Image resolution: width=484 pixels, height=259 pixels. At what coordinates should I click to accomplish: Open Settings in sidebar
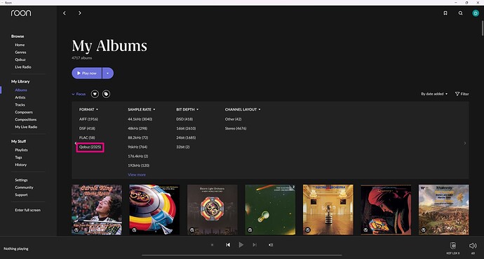pos(21,180)
